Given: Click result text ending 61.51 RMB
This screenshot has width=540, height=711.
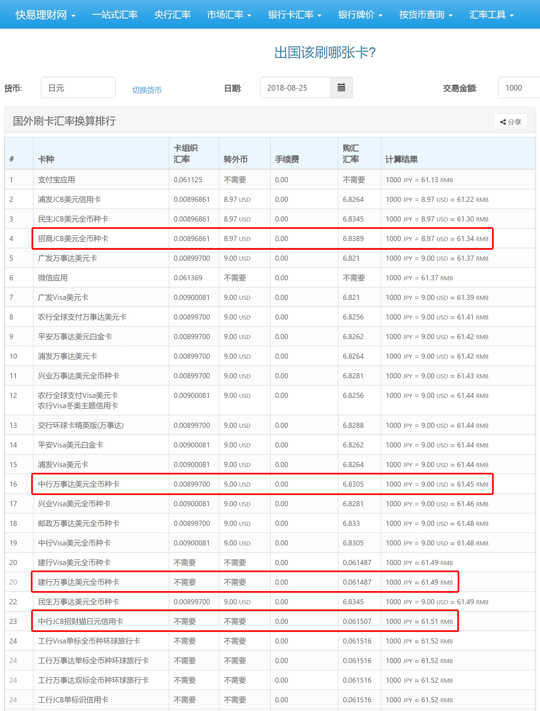Looking at the screenshot, I should point(419,621).
